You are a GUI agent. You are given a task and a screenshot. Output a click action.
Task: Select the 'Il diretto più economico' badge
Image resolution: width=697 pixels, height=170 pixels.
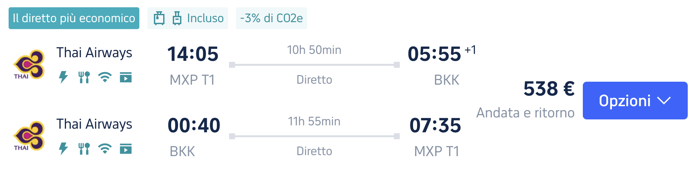click(74, 18)
